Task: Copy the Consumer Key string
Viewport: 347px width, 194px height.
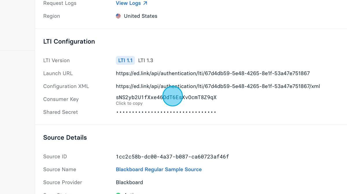Action: [166, 97]
